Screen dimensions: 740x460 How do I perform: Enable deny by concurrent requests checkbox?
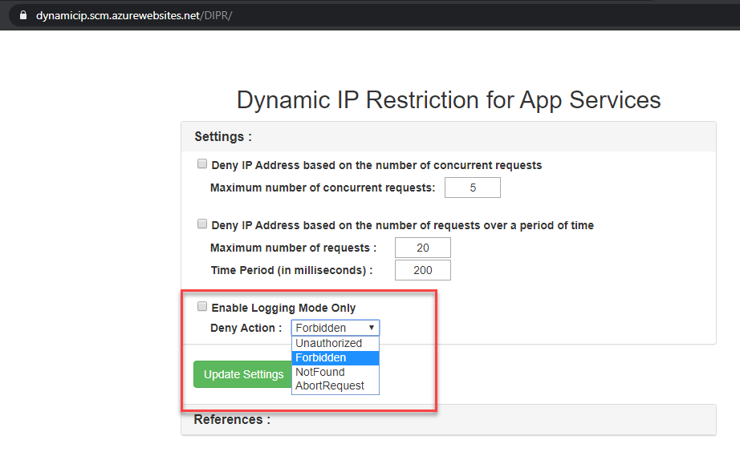202,164
